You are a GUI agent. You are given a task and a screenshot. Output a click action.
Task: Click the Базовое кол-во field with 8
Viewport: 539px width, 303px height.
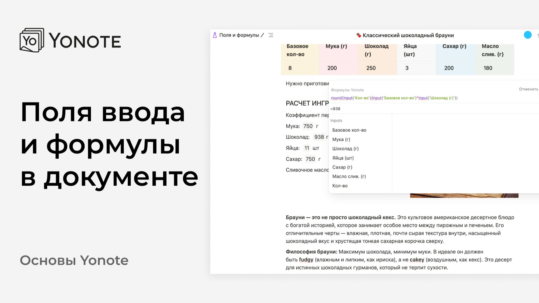click(x=299, y=68)
